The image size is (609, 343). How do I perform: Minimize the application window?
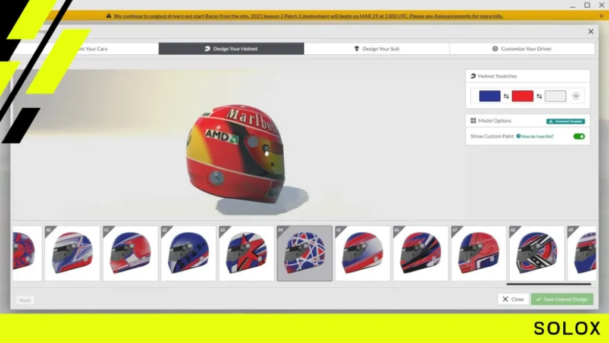[x=573, y=5]
